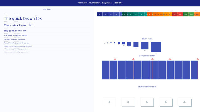
Task: Select the first column of the grid
Action: click(x=105, y=70)
